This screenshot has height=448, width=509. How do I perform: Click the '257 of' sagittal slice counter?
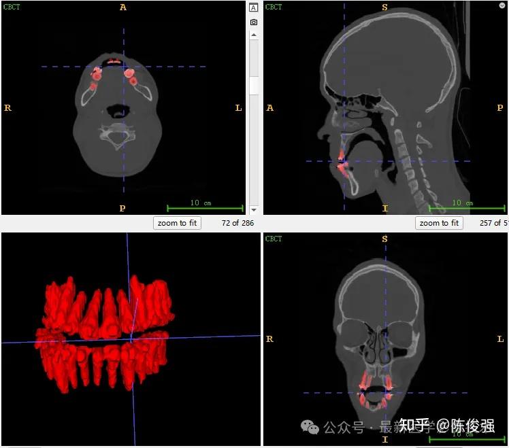pyautogui.click(x=494, y=223)
